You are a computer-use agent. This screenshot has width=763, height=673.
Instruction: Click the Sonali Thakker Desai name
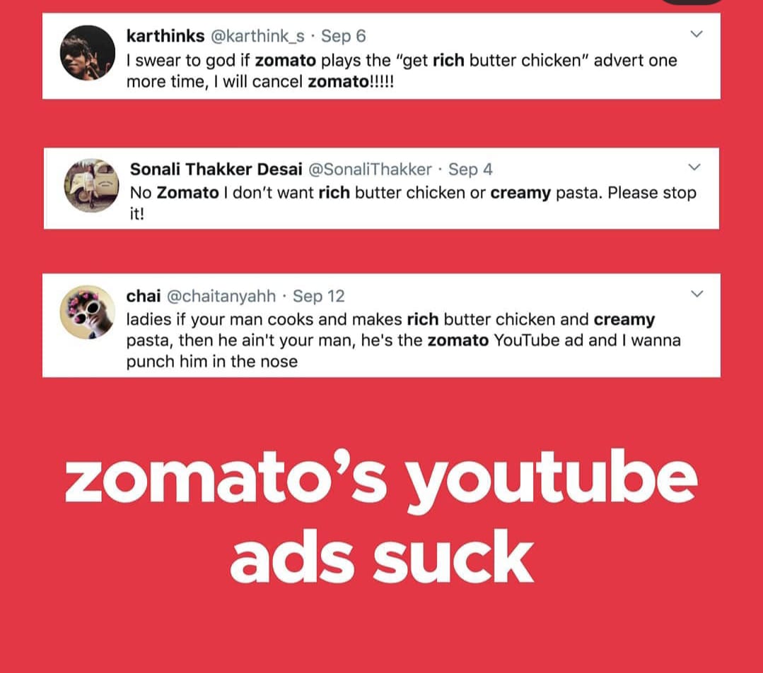point(216,169)
